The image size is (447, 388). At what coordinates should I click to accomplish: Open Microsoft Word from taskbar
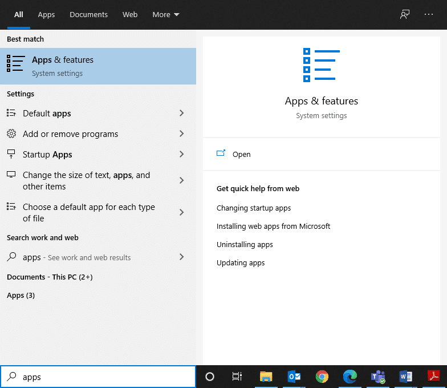tap(406, 377)
